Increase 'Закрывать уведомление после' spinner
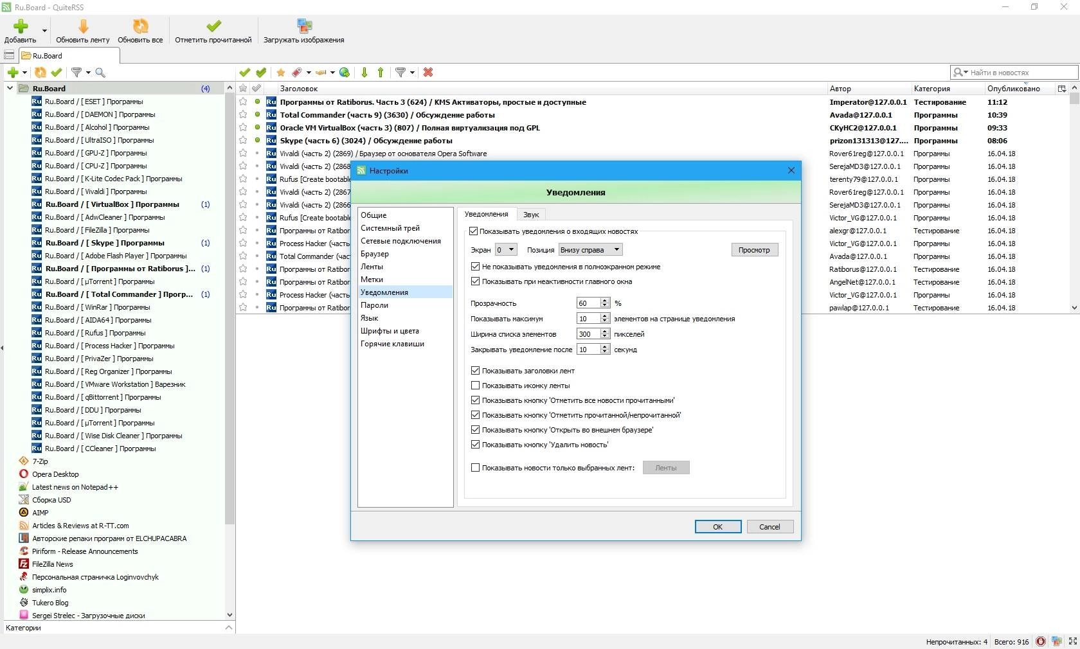This screenshot has width=1080, height=649. 605,346
